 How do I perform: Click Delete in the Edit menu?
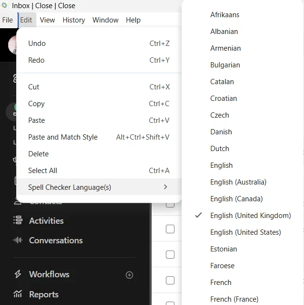pyautogui.click(x=99, y=154)
